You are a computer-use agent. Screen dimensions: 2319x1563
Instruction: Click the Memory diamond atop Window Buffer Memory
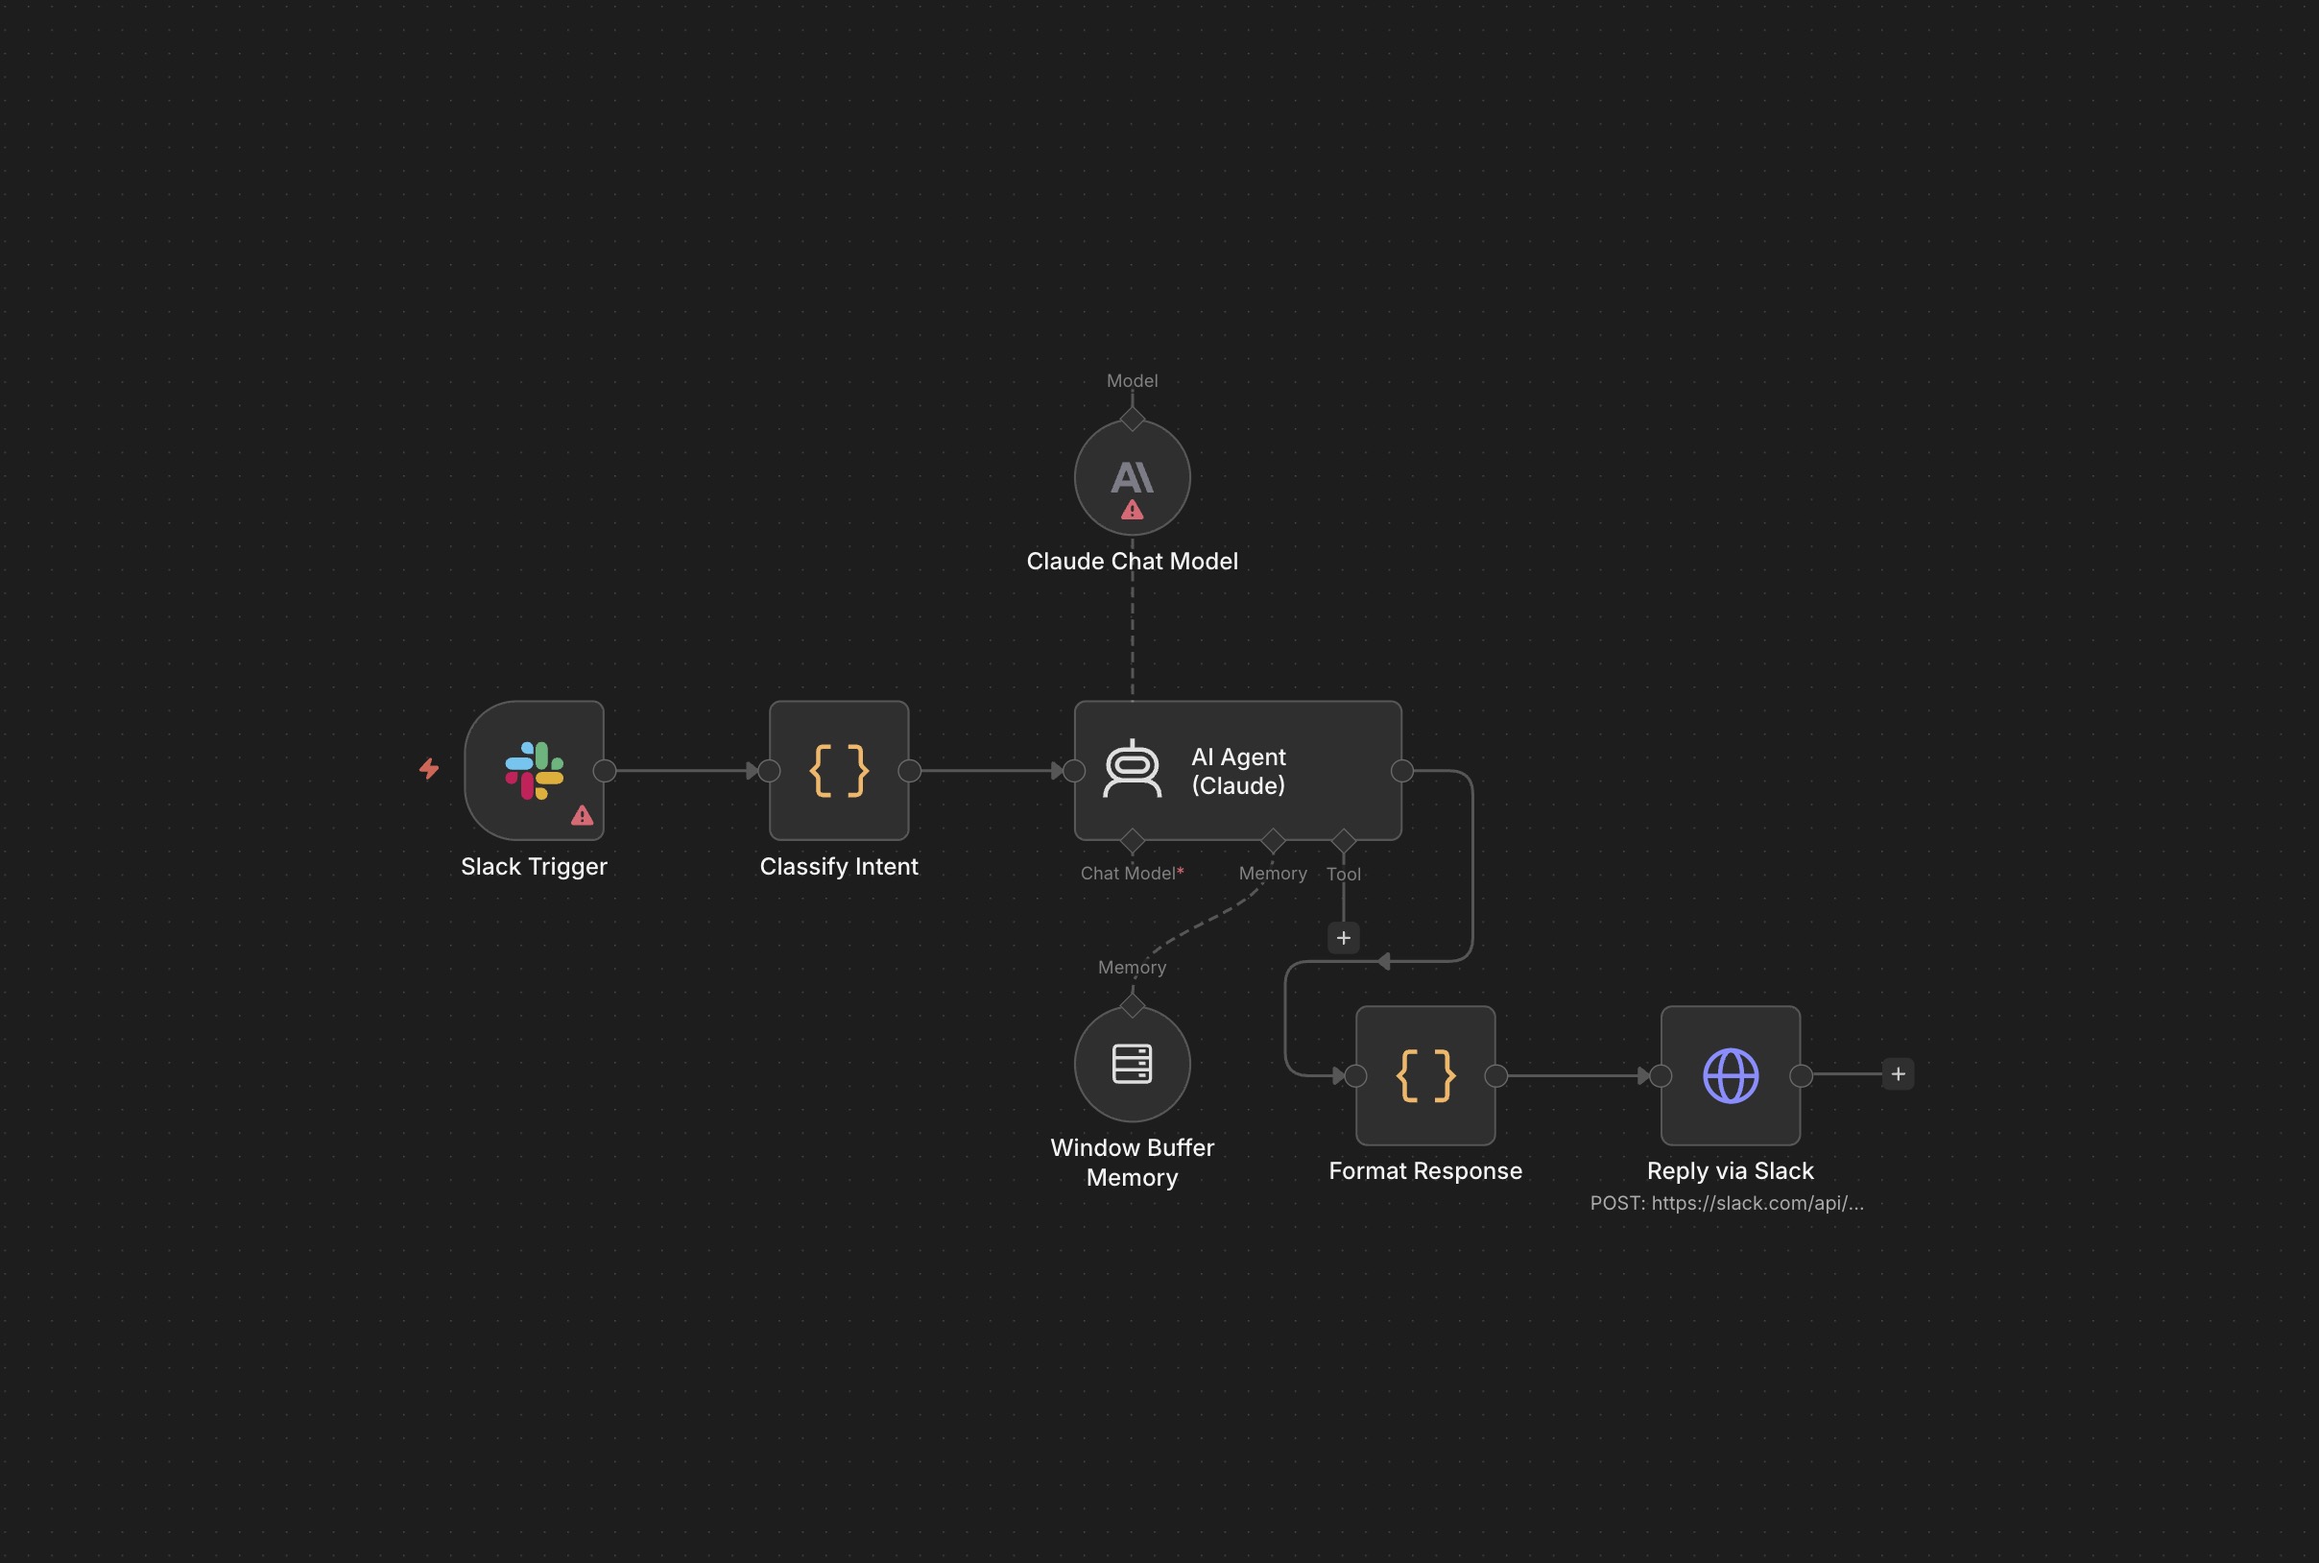[x=1132, y=1005]
